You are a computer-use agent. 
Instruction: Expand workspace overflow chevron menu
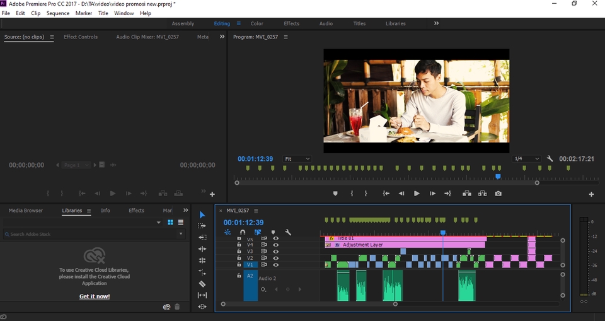(436, 23)
